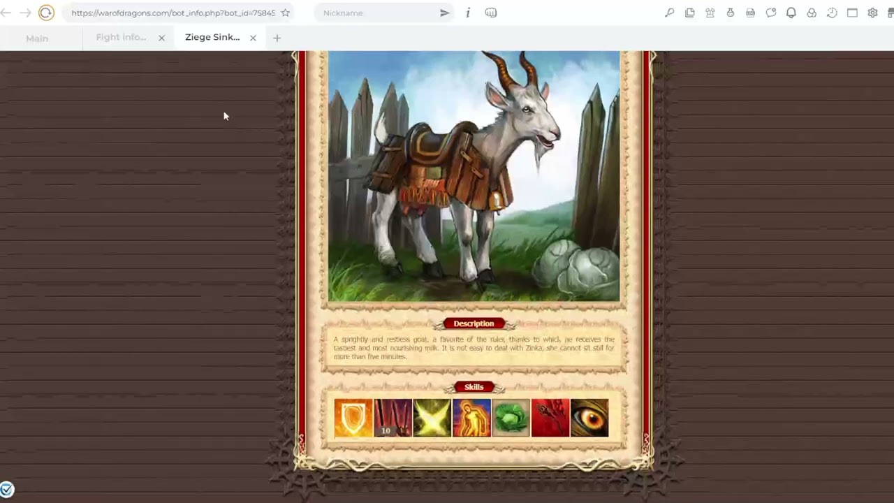
Task: Select the green cabbage skill icon
Action: click(x=511, y=418)
